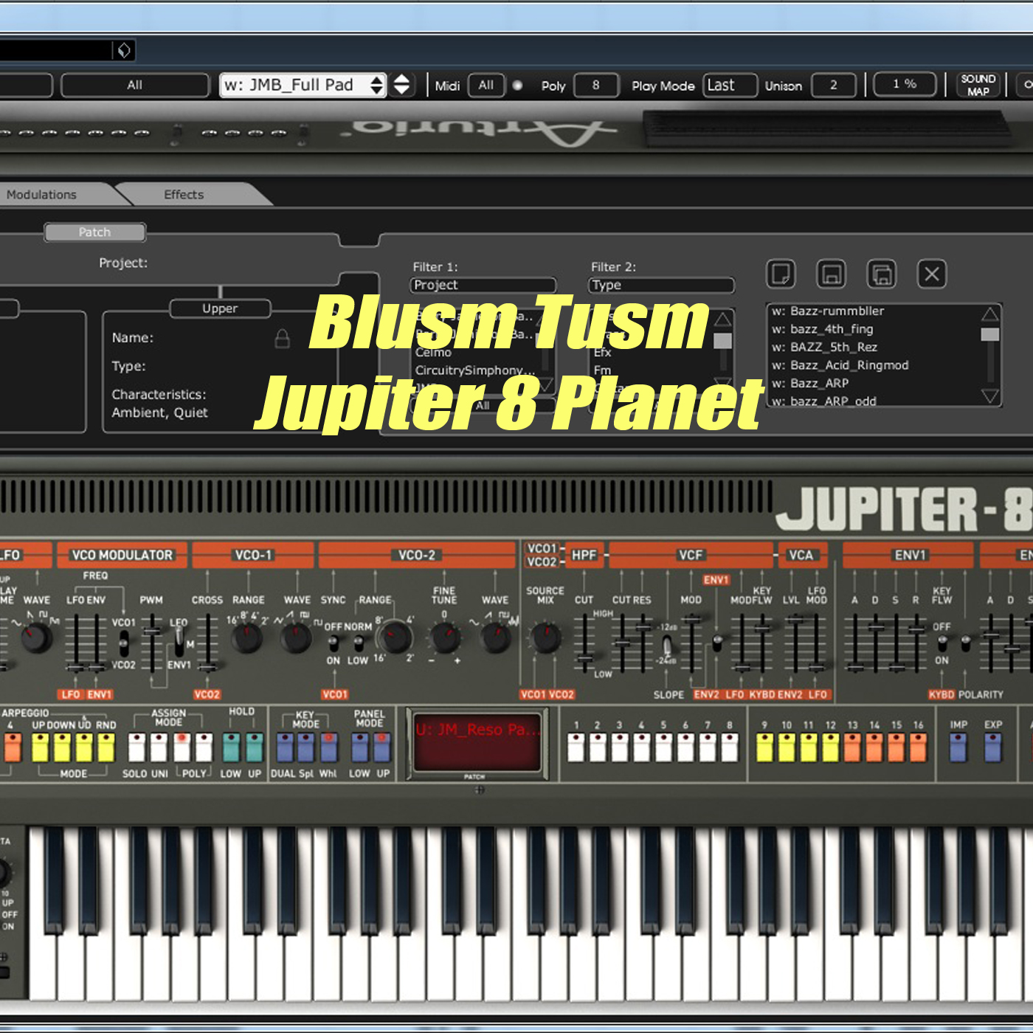The image size is (1033, 1033).
Task: Click the VCO-1 WAVE knob
Action: 296,638
